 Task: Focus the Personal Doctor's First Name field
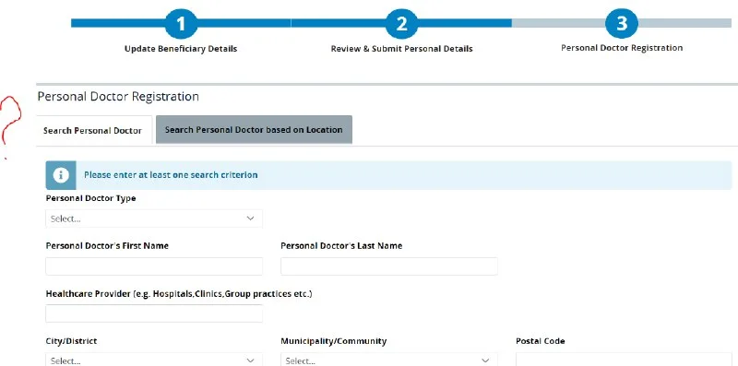coord(154,266)
